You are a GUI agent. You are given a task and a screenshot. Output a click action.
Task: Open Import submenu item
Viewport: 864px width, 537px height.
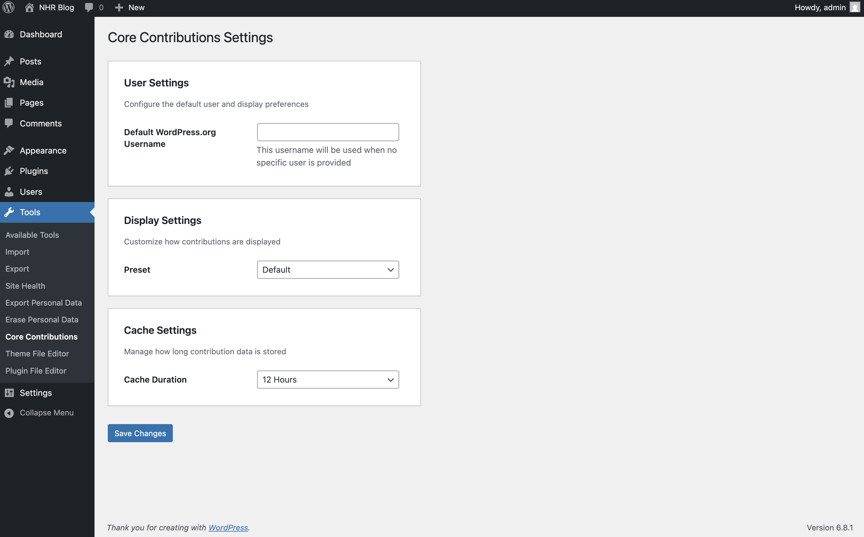[17, 252]
